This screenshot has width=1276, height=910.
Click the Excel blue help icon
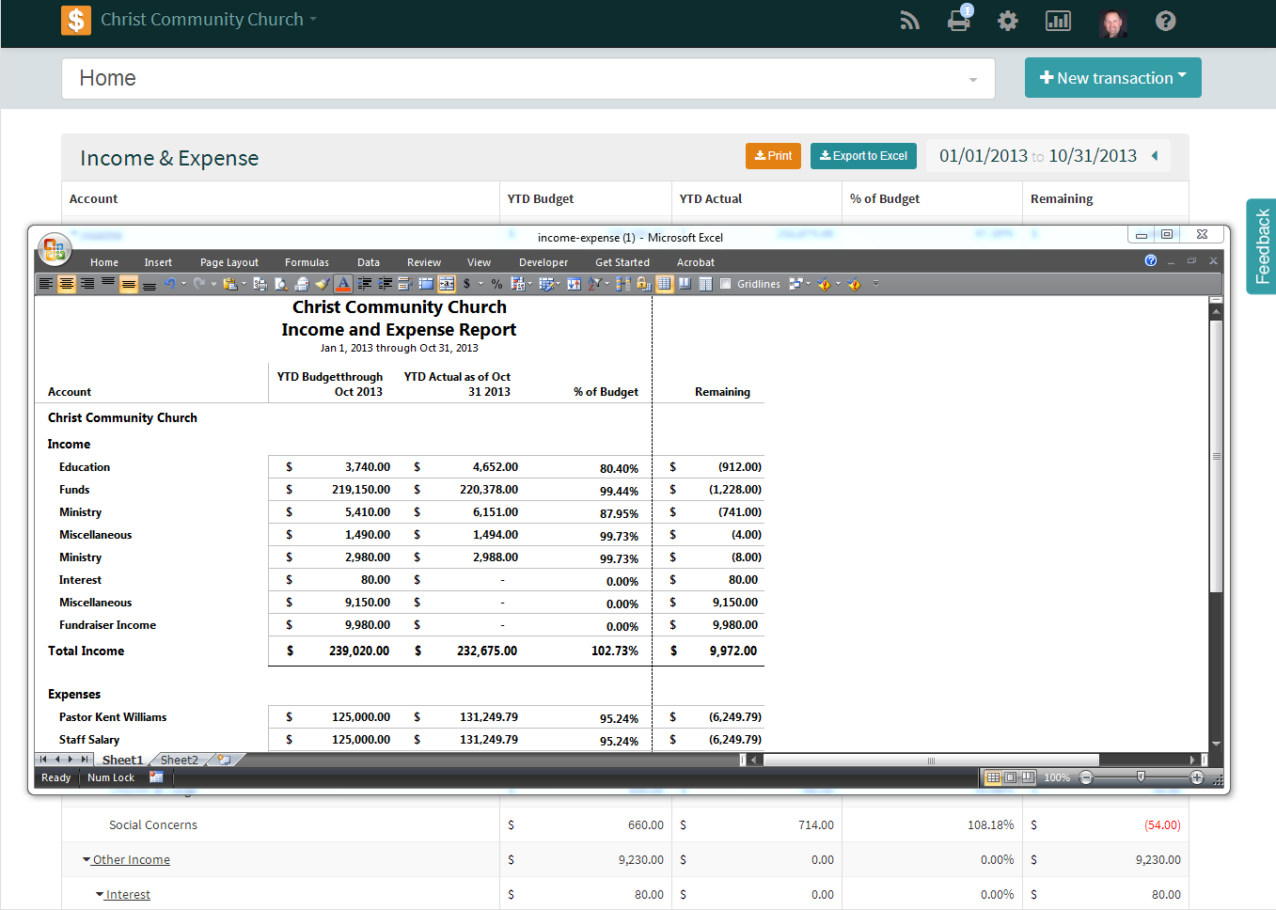(1151, 260)
